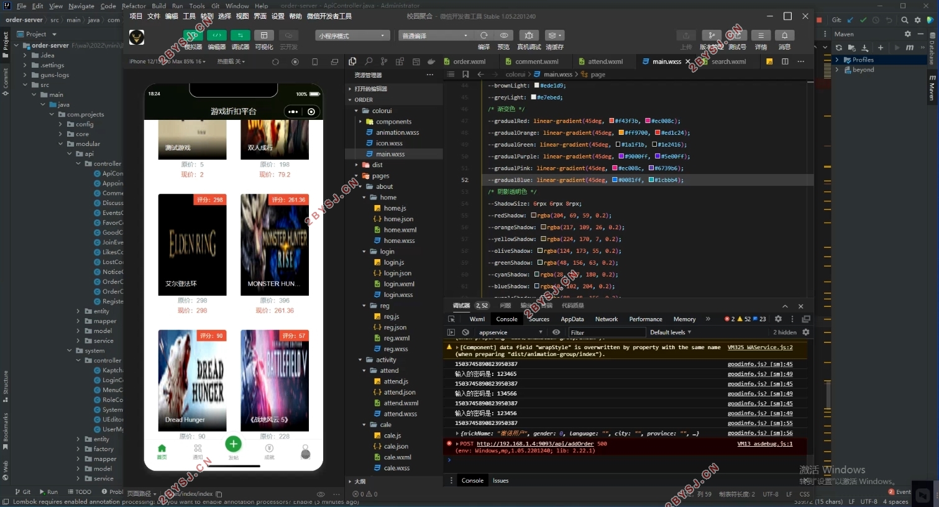The height and width of the screenshot is (507, 939).
Task: Click the 预览 preview eye icon
Action: [504, 35]
